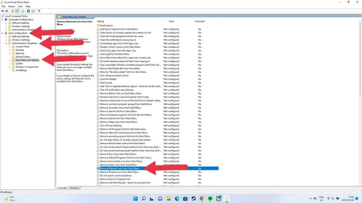Collapse the User Configuration node
The width and height of the screenshot is (362, 203).
(x=2, y=33)
